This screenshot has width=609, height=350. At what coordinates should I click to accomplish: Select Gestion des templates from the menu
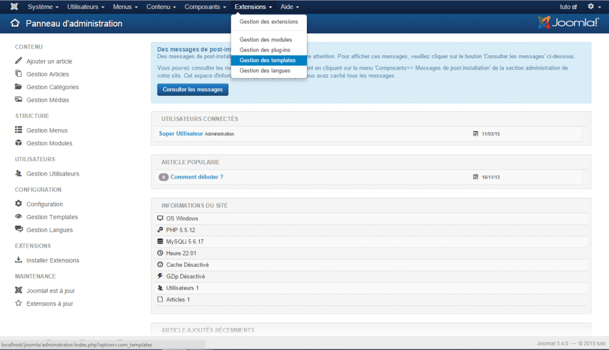pos(268,60)
